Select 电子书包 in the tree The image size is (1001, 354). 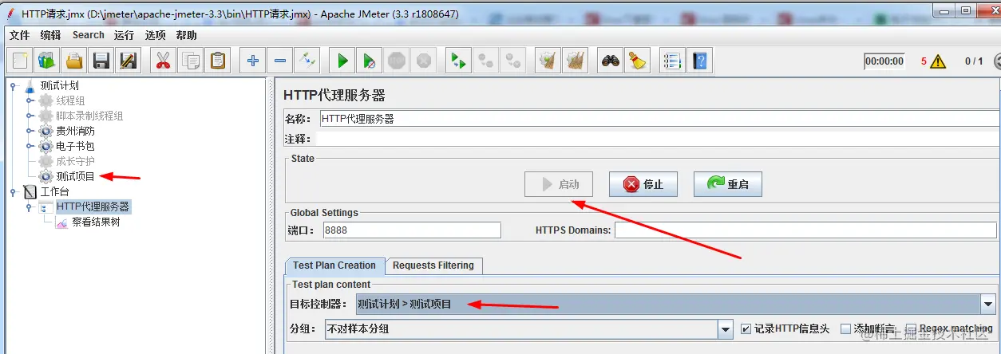[75, 146]
